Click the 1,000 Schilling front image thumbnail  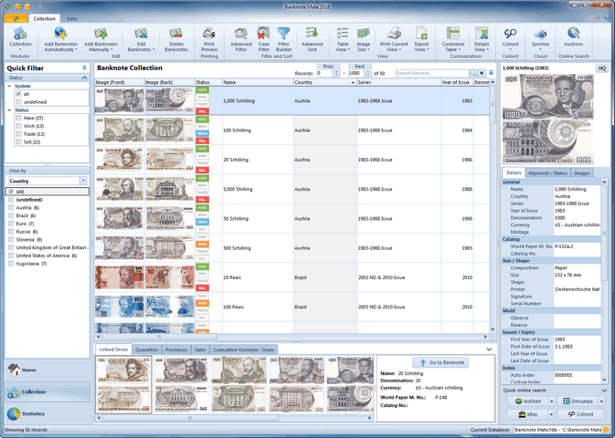[x=119, y=99]
